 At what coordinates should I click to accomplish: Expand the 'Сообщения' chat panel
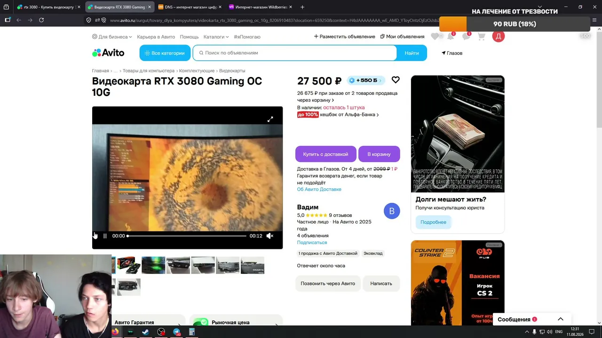[531, 319]
